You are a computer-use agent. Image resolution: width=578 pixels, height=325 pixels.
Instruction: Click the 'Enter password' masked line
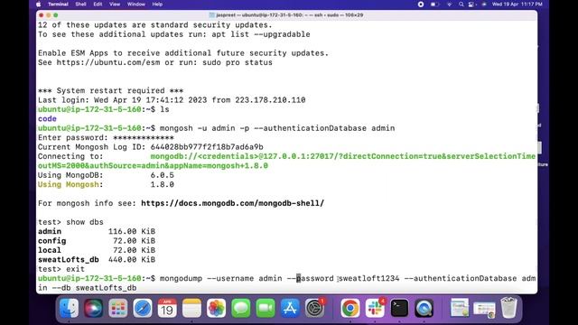(106, 137)
